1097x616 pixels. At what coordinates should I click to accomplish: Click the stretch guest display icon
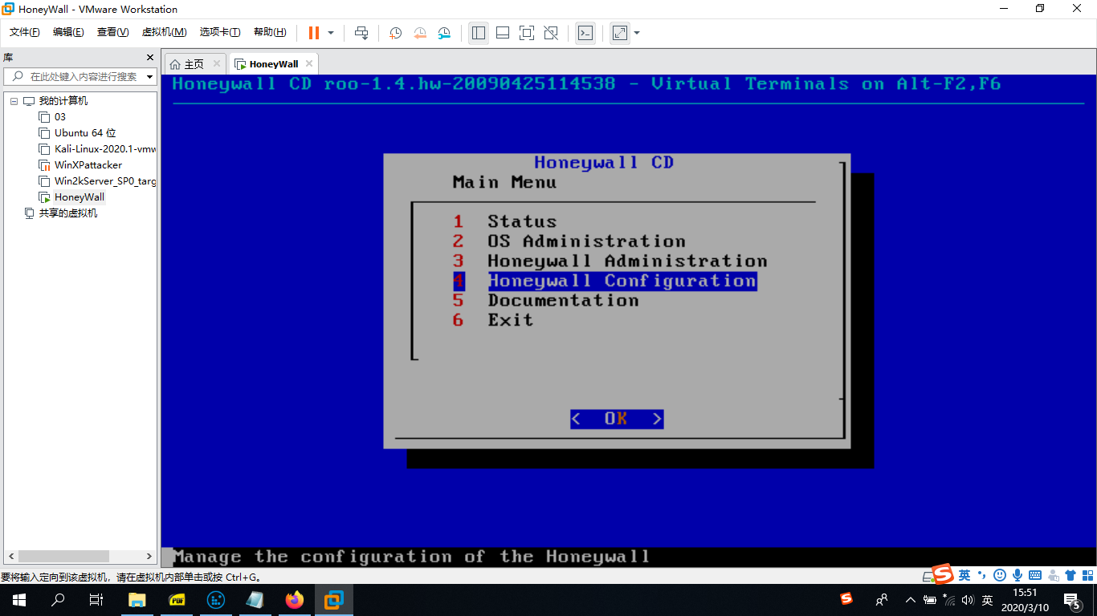point(620,33)
